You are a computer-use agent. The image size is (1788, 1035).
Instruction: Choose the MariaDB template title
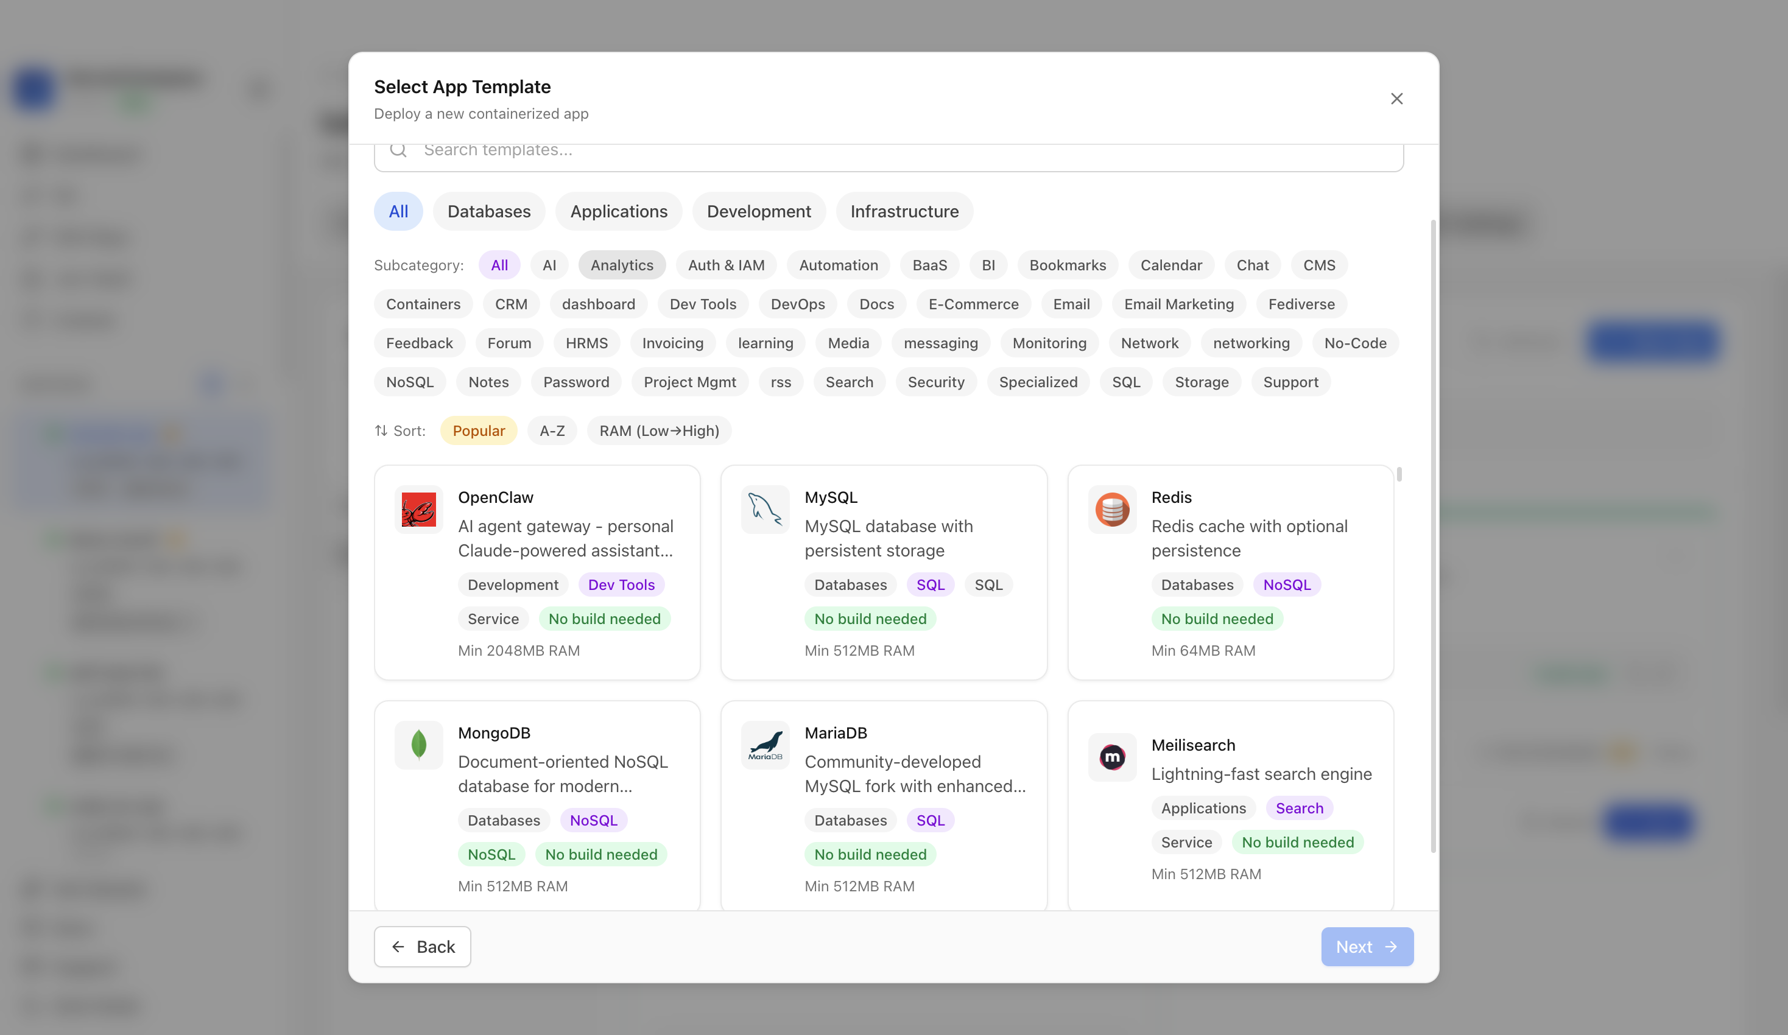835,733
